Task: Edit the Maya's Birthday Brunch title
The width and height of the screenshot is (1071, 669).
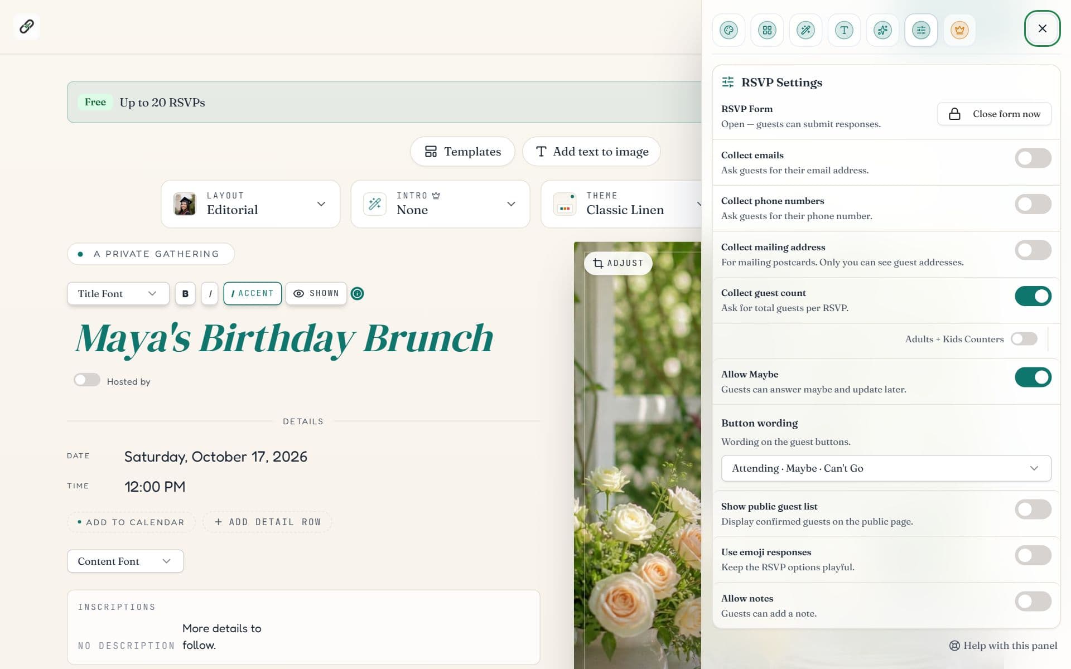Action: [x=284, y=338]
